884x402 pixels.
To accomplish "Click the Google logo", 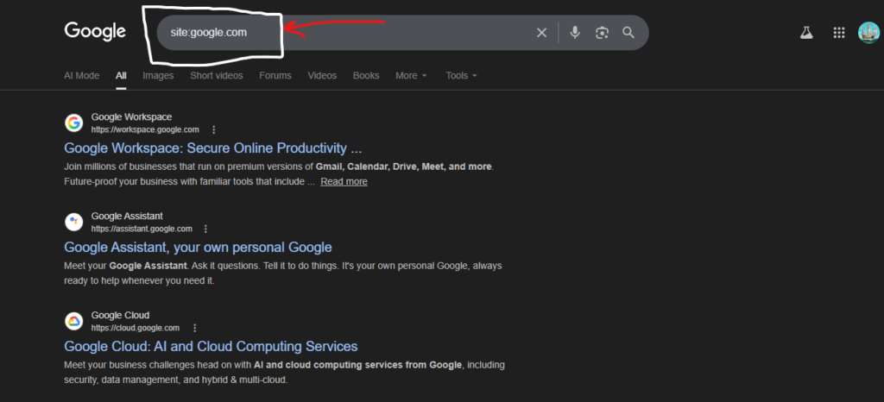I will click(x=95, y=32).
